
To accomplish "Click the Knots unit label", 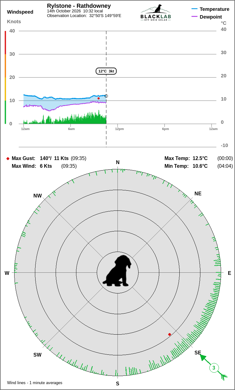I will click(14, 21).
